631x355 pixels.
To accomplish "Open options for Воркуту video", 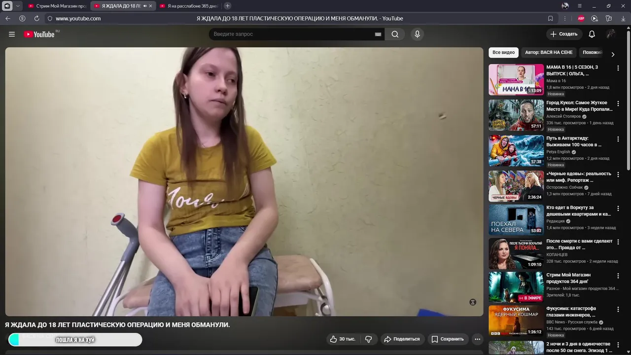I will (618, 209).
